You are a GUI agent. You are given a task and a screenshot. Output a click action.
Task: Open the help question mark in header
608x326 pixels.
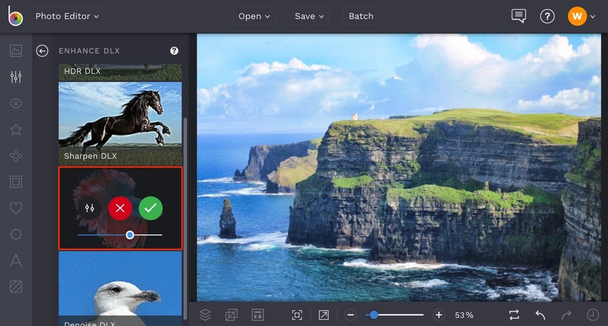tap(547, 16)
